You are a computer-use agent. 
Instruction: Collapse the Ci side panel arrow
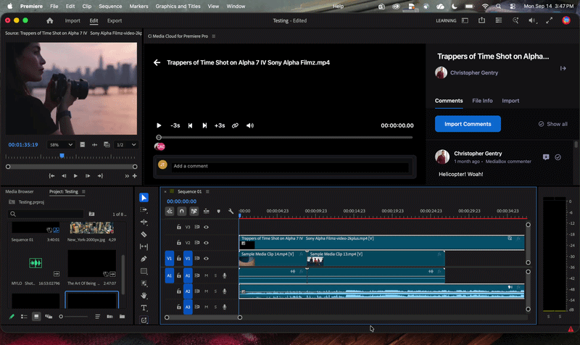click(x=563, y=68)
